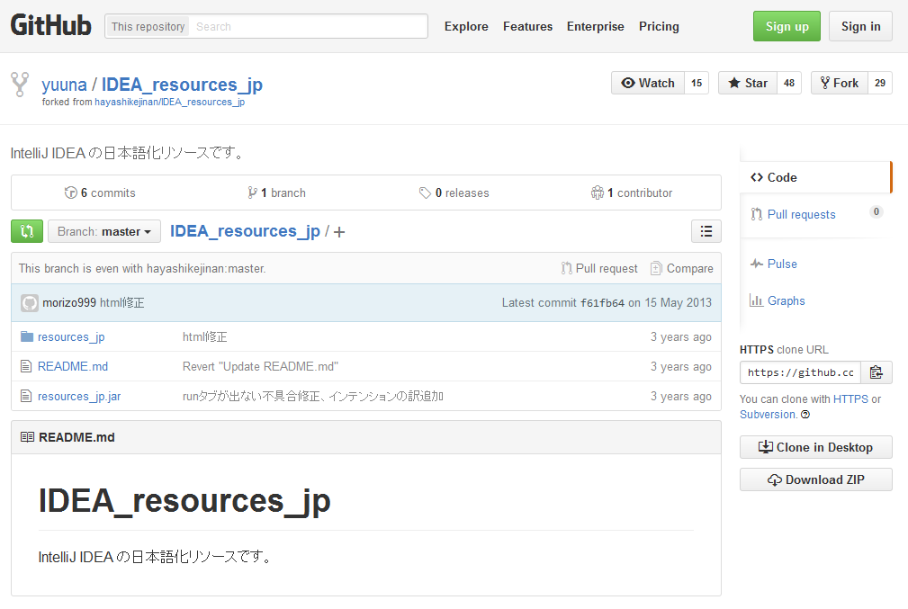The height and width of the screenshot is (609, 908).
Task: Click the green compare and review button
Action: click(x=27, y=231)
